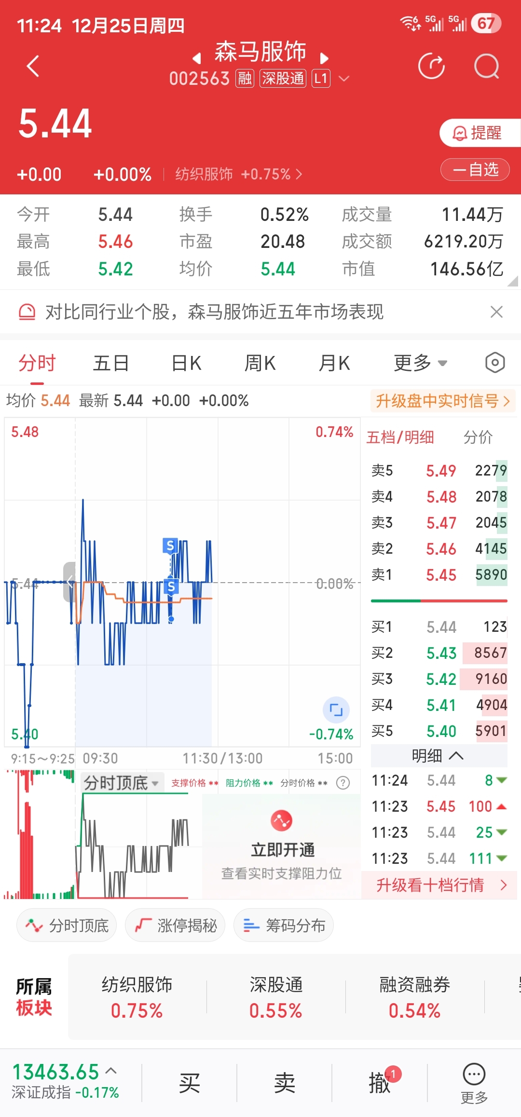This screenshot has width=521, height=1117.
Task: Tap battery indicator in status bar
Action: point(486,23)
